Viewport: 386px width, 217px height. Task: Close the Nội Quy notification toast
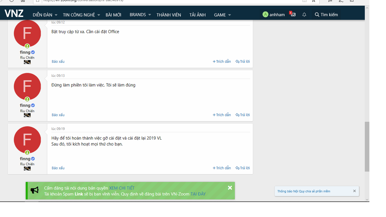pyautogui.click(x=354, y=191)
